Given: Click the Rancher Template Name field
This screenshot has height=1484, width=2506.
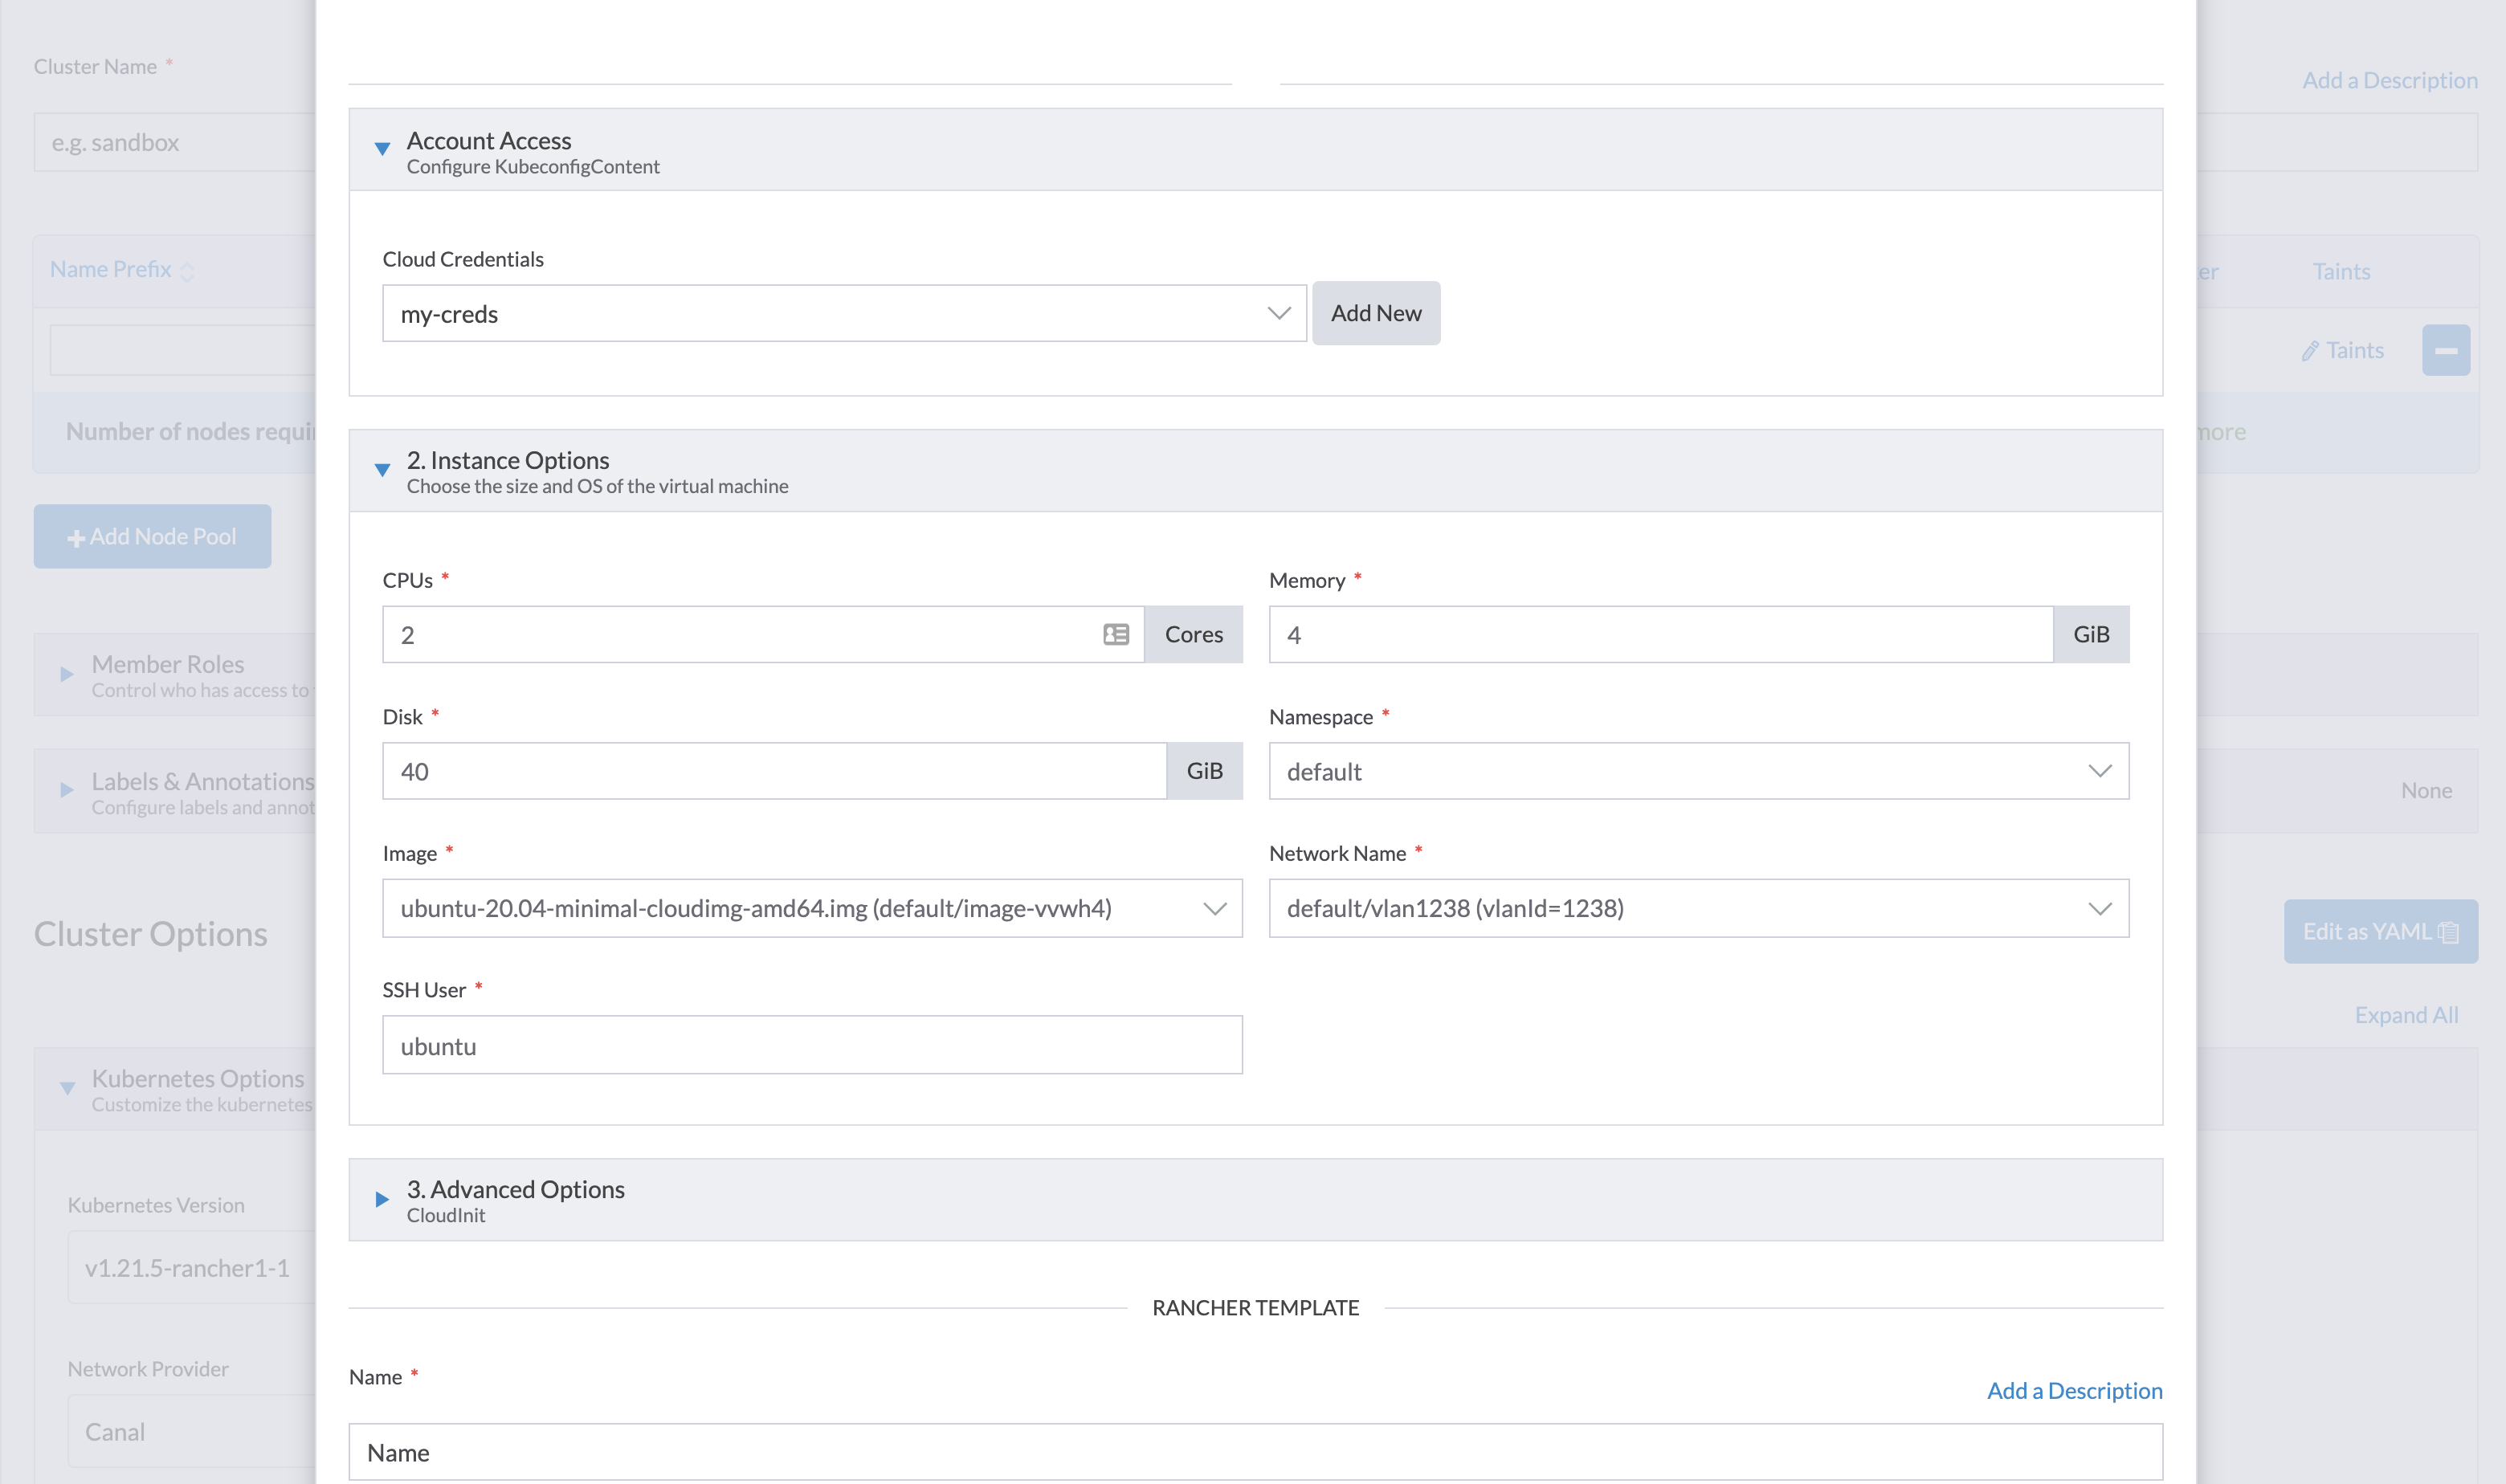Looking at the screenshot, I should 1255,1452.
